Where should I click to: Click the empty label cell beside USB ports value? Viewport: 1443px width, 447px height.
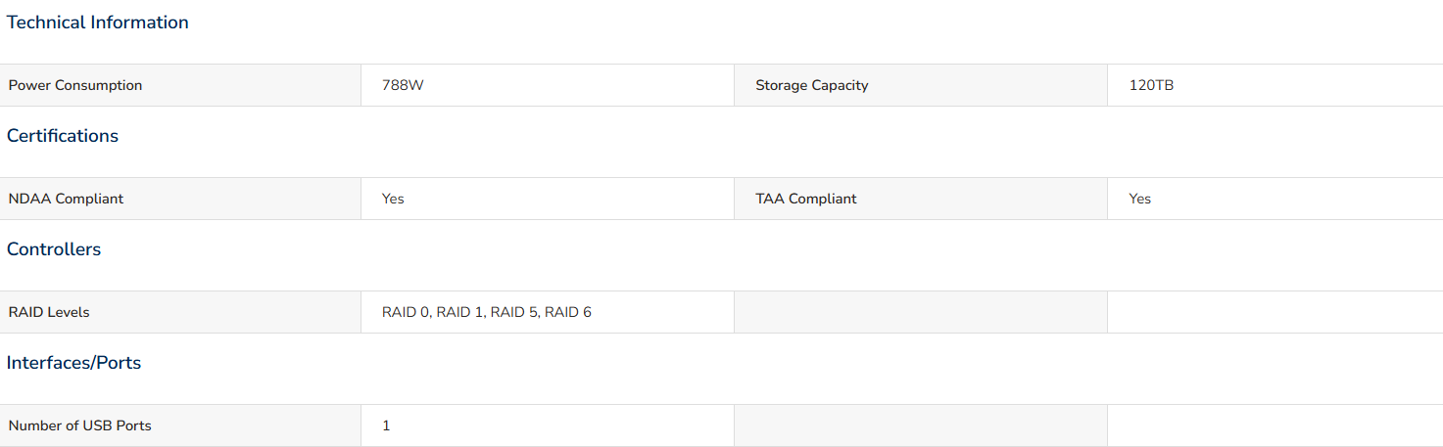click(x=921, y=425)
